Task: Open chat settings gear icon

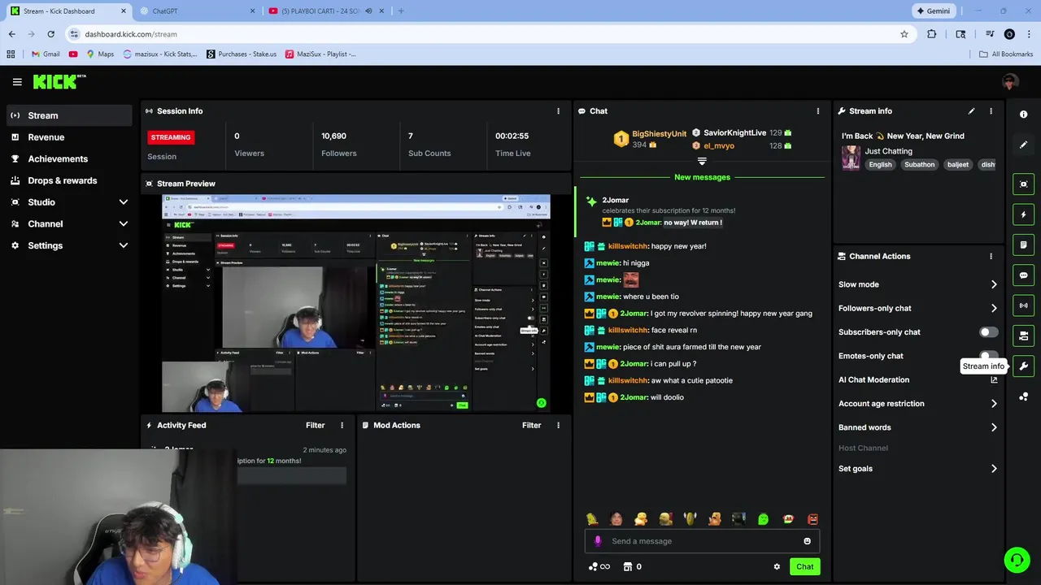Action: click(777, 567)
